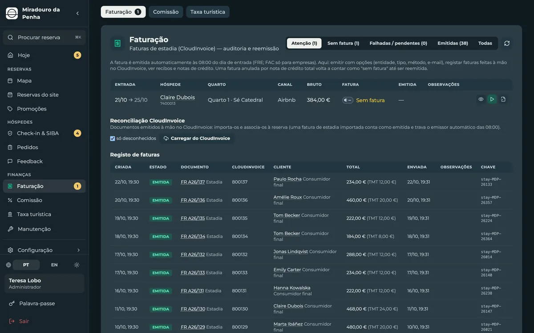Click the Miradouro da Penha logo

click(12, 13)
